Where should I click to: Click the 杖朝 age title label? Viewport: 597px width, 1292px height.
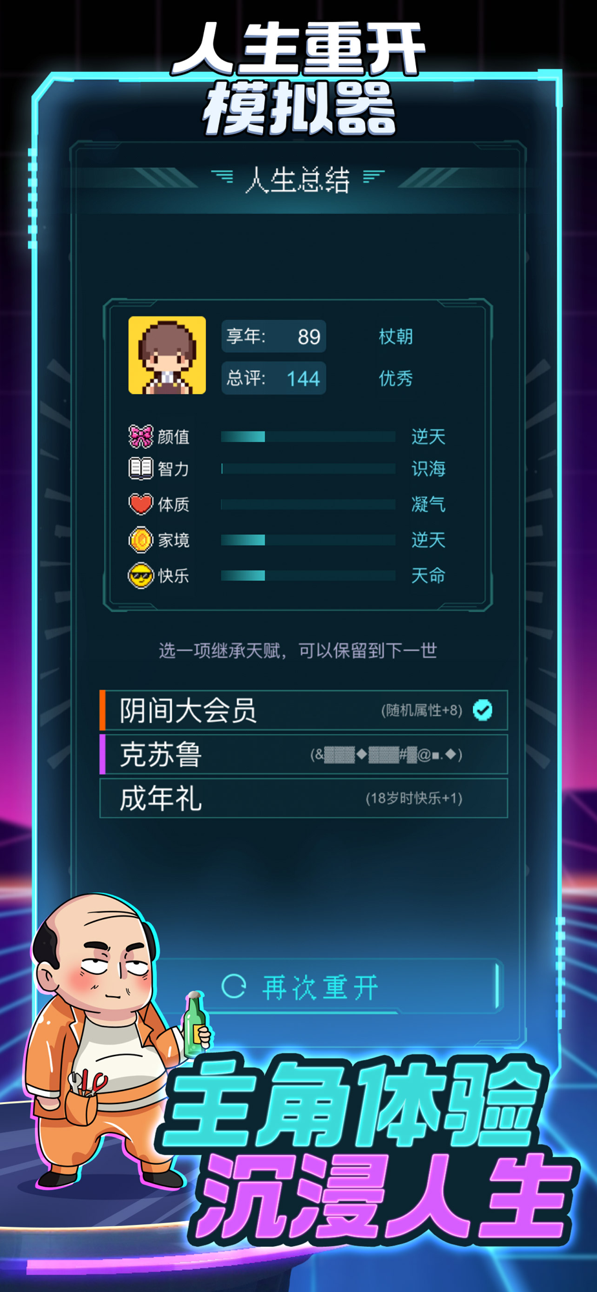pyautogui.click(x=395, y=337)
